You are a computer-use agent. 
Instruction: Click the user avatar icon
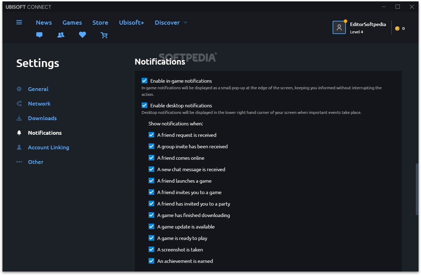coord(339,27)
